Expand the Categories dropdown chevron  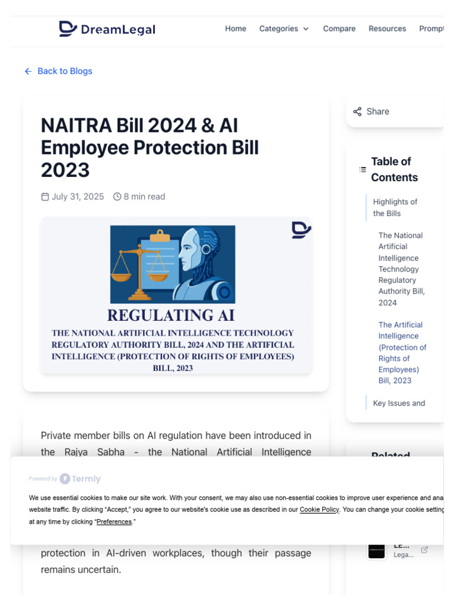point(306,29)
